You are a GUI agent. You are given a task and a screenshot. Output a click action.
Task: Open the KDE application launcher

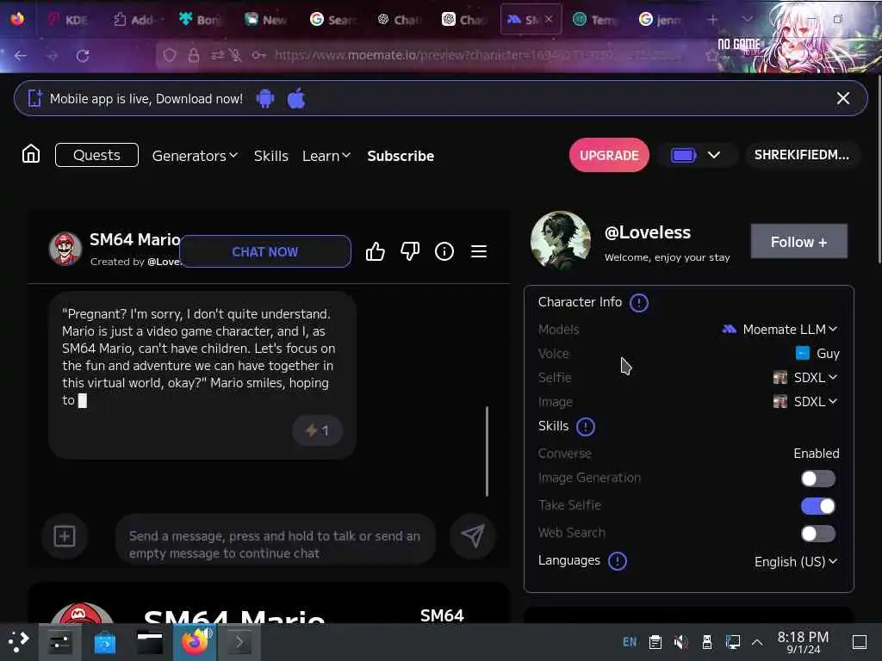point(18,641)
